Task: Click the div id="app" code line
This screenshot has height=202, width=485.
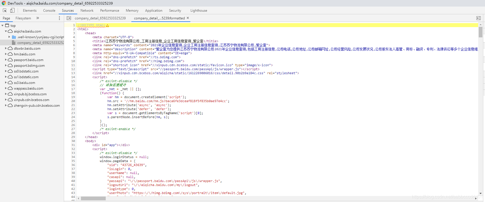Action: [x=111, y=145]
